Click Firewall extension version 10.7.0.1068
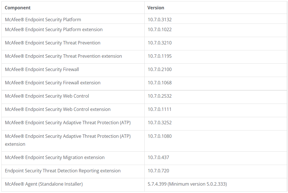This screenshot has height=193, width=288. pos(160,83)
